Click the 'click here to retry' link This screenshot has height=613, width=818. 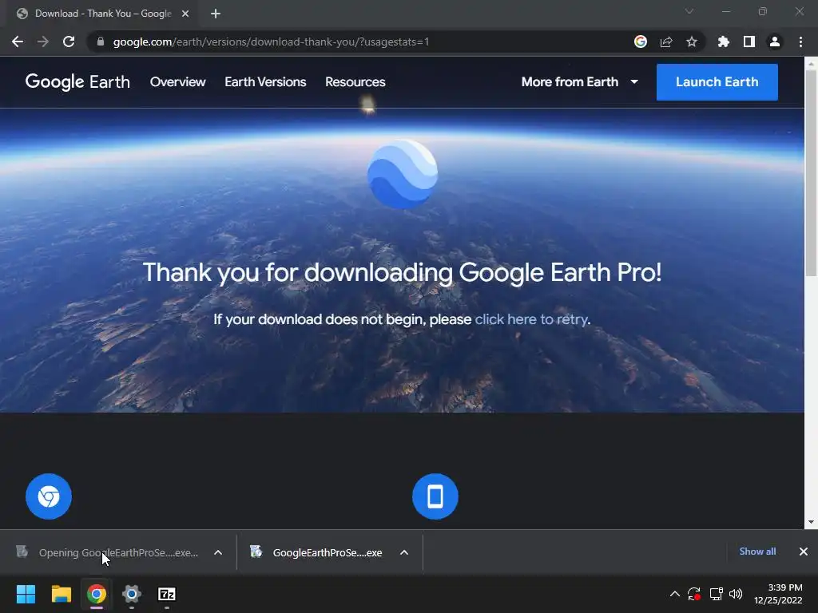click(x=531, y=319)
